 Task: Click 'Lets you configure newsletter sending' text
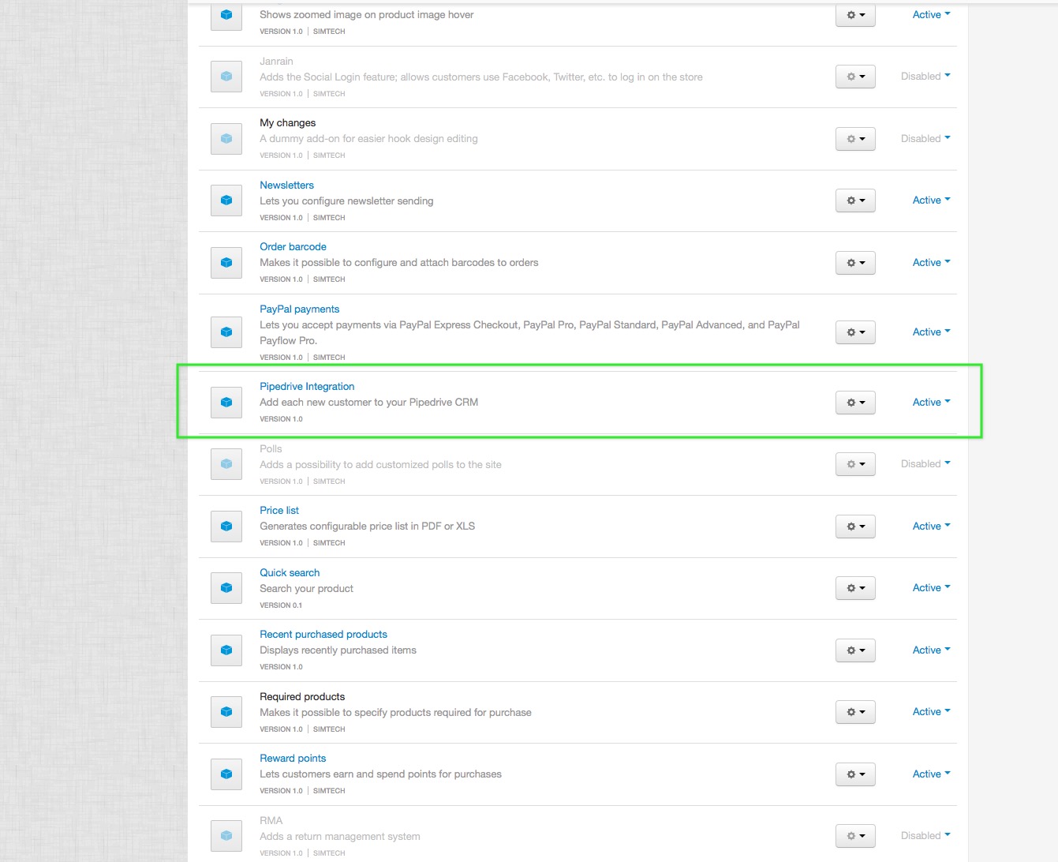click(x=346, y=201)
